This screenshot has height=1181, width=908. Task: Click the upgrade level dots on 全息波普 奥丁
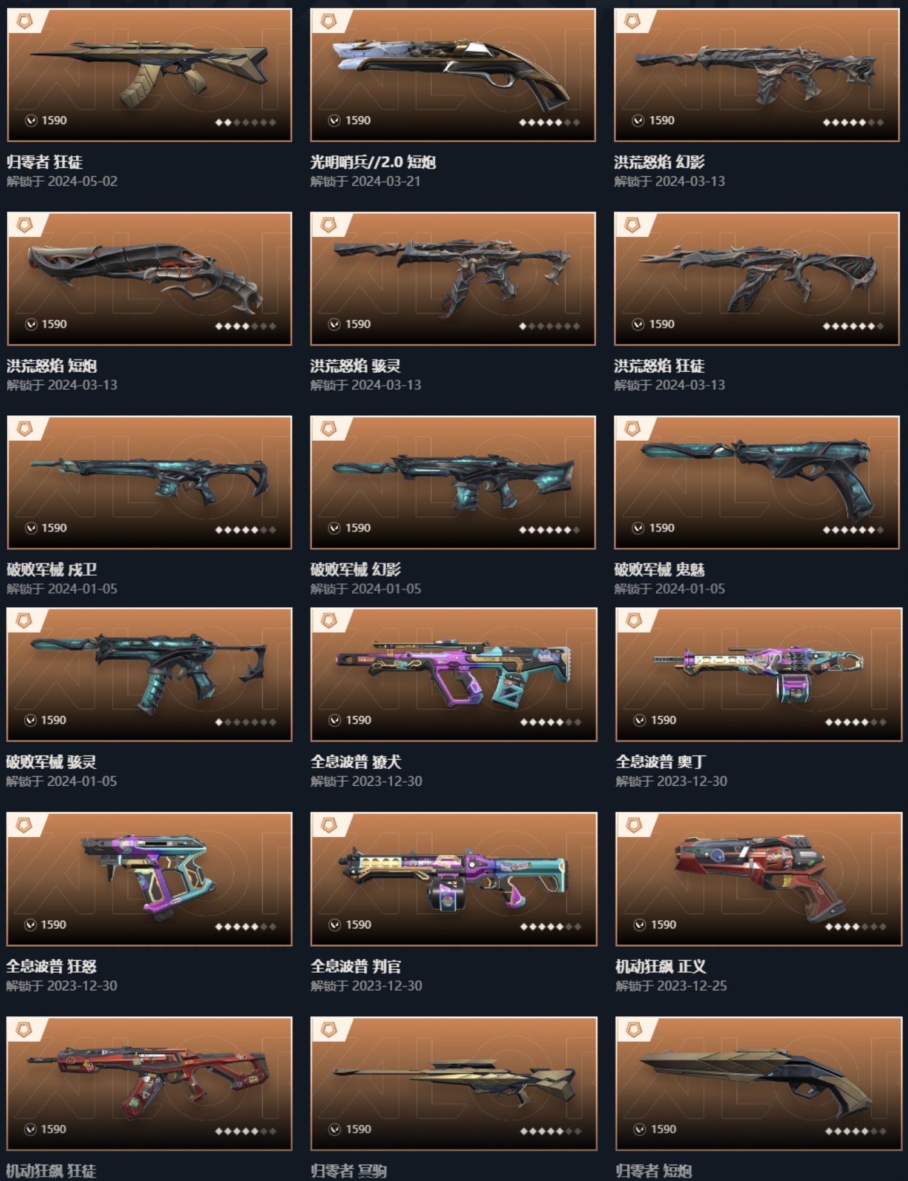[x=855, y=722]
